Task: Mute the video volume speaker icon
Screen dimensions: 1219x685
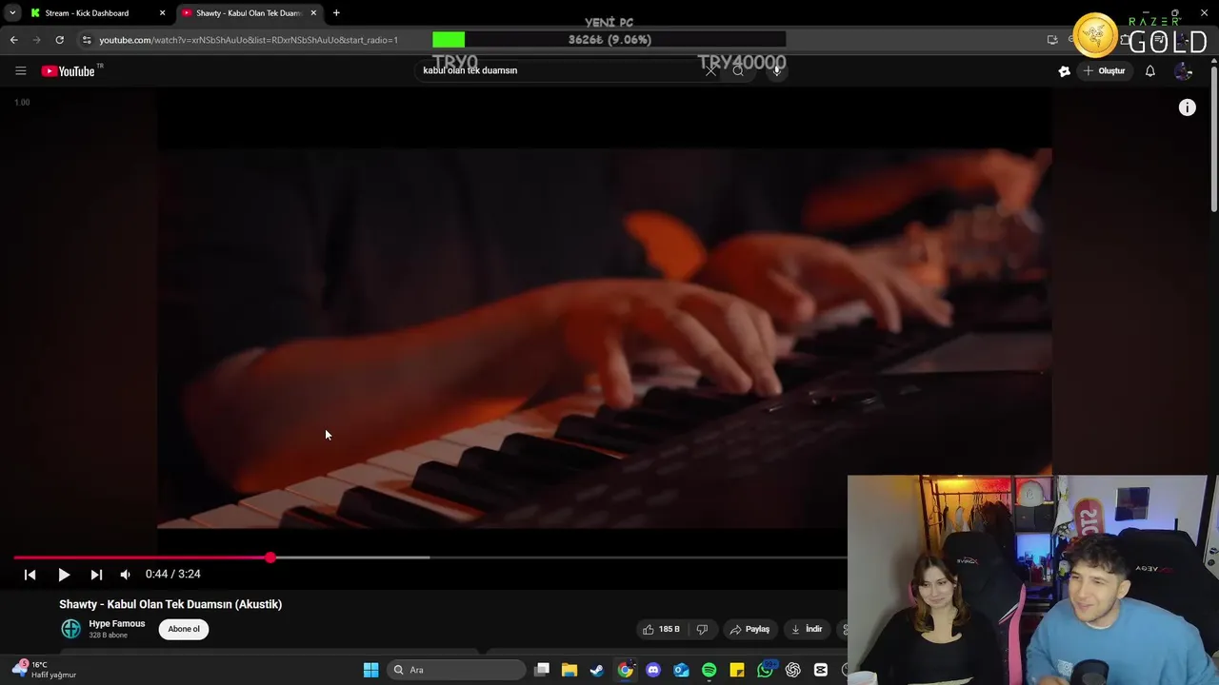Action: pos(125,575)
